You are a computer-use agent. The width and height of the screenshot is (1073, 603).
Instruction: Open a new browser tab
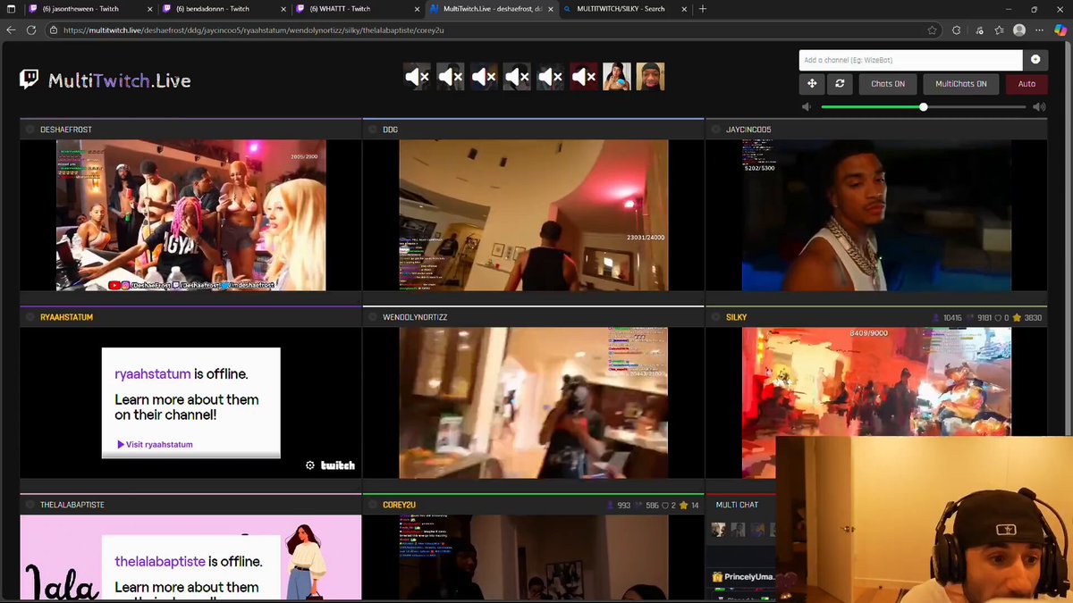tap(703, 9)
